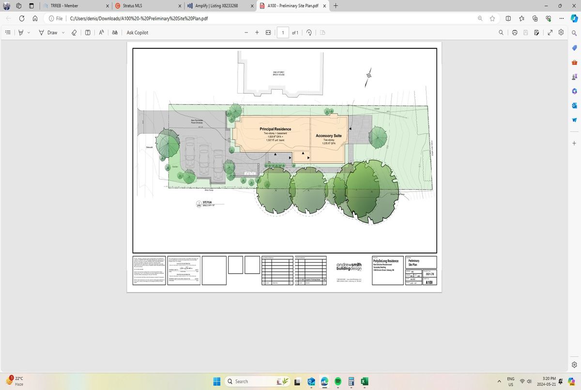Select the Erase tool in PDF toolbar
This screenshot has height=390, width=581.
(x=74, y=32)
